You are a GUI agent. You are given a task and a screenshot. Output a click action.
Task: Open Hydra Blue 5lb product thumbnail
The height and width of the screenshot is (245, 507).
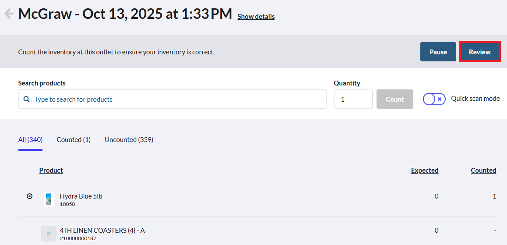tap(49, 199)
